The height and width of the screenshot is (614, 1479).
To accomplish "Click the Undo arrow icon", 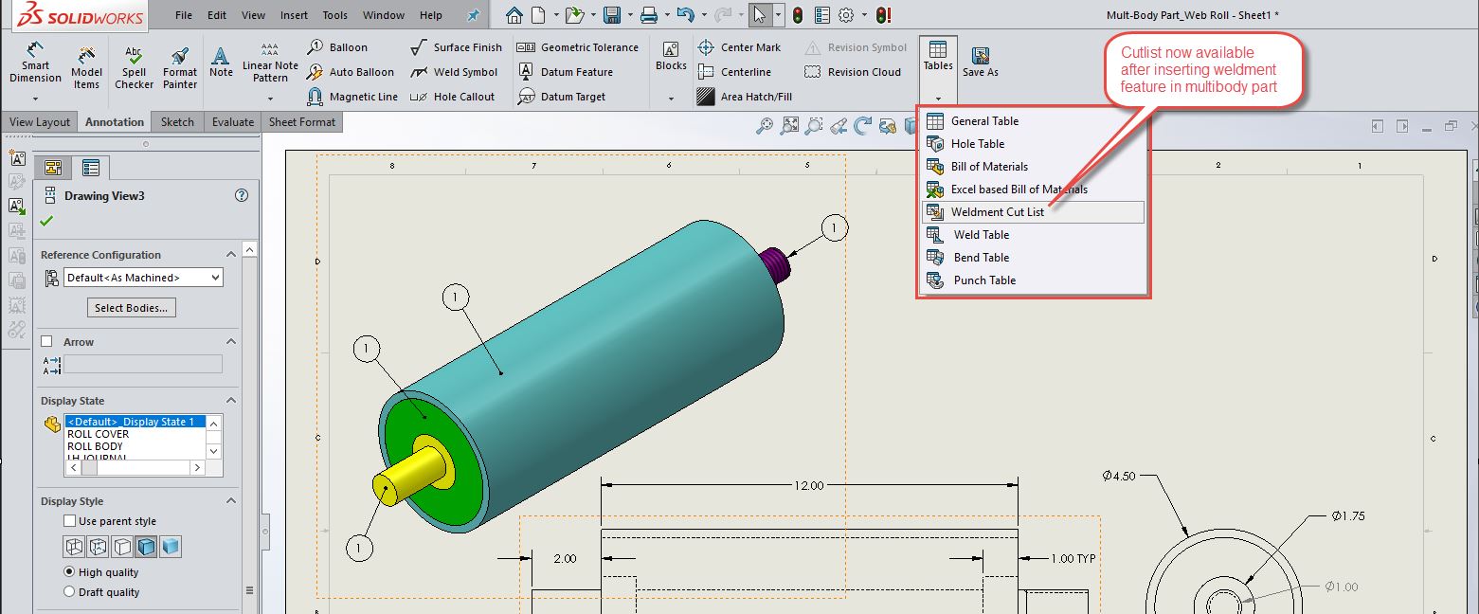I will tap(686, 15).
